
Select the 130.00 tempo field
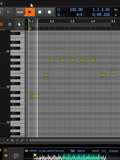[76, 10]
